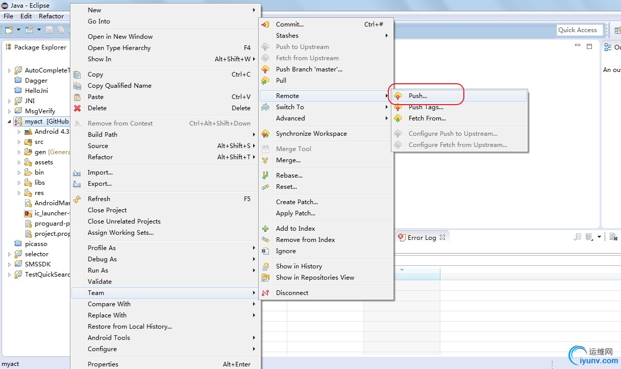621x369 pixels.
Task: Click the Merge... icon
Action: point(265,160)
